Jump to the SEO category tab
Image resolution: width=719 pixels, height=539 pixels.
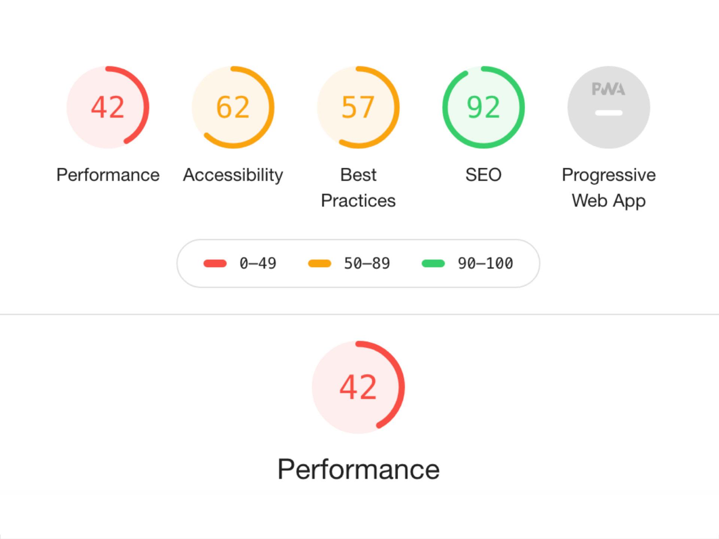pos(483,174)
